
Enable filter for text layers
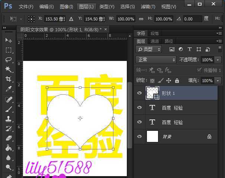[189, 49]
